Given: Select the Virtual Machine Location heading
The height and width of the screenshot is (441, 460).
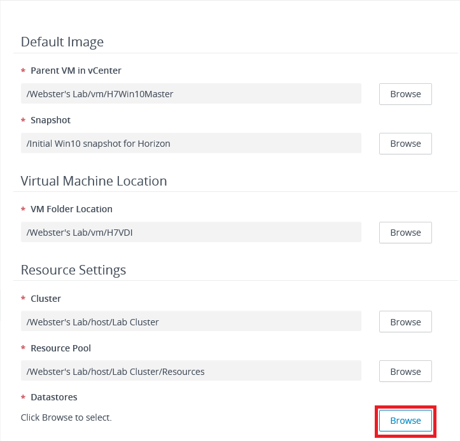Looking at the screenshot, I should coord(94,181).
